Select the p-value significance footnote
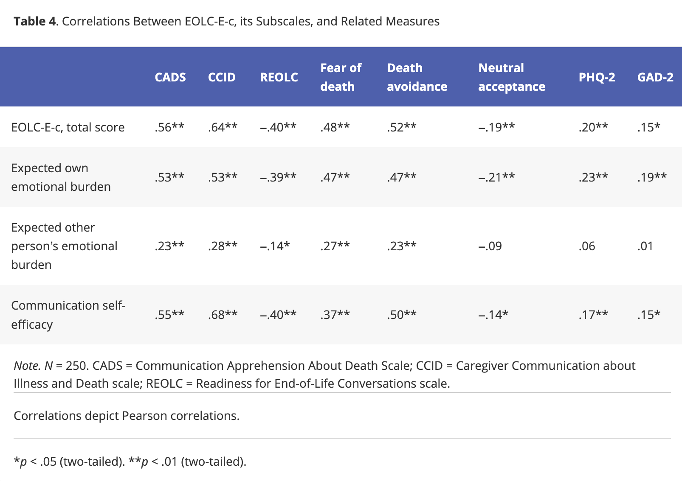Screen dimensions: 682x481 pyautogui.click(x=130, y=461)
